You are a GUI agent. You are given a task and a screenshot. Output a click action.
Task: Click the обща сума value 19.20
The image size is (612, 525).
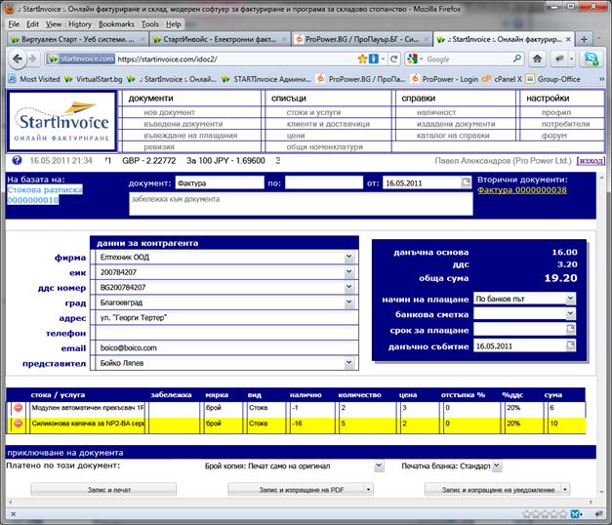(x=560, y=278)
